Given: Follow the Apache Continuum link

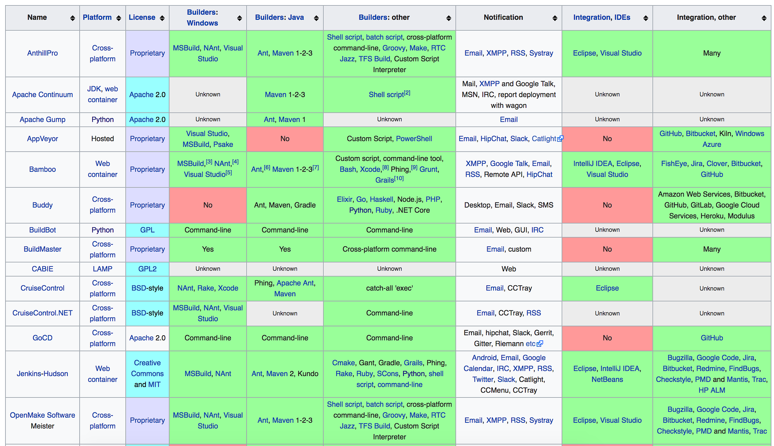Looking at the screenshot, I should 42,95.
